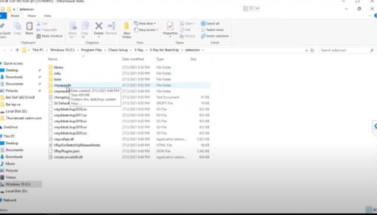377x215 pixels.
Task: Open the New item dropdown
Action: pos(145,24)
